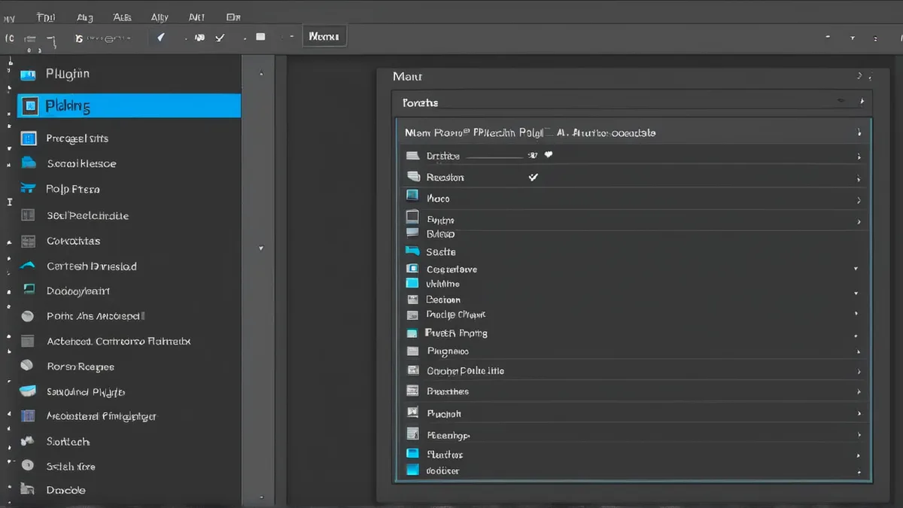The width and height of the screenshot is (903, 508).
Task: Expand the arrow on 'Bresathes' row
Action: (859, 392)
